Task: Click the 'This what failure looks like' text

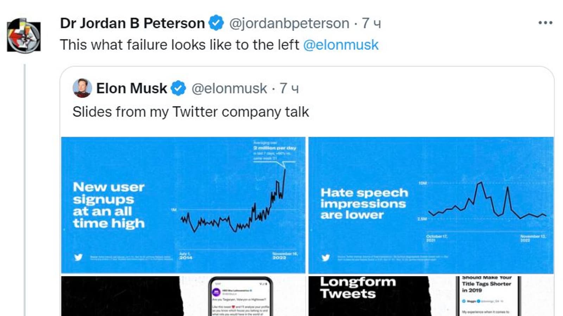Action: pyautogui.click(x=179, y=45)
